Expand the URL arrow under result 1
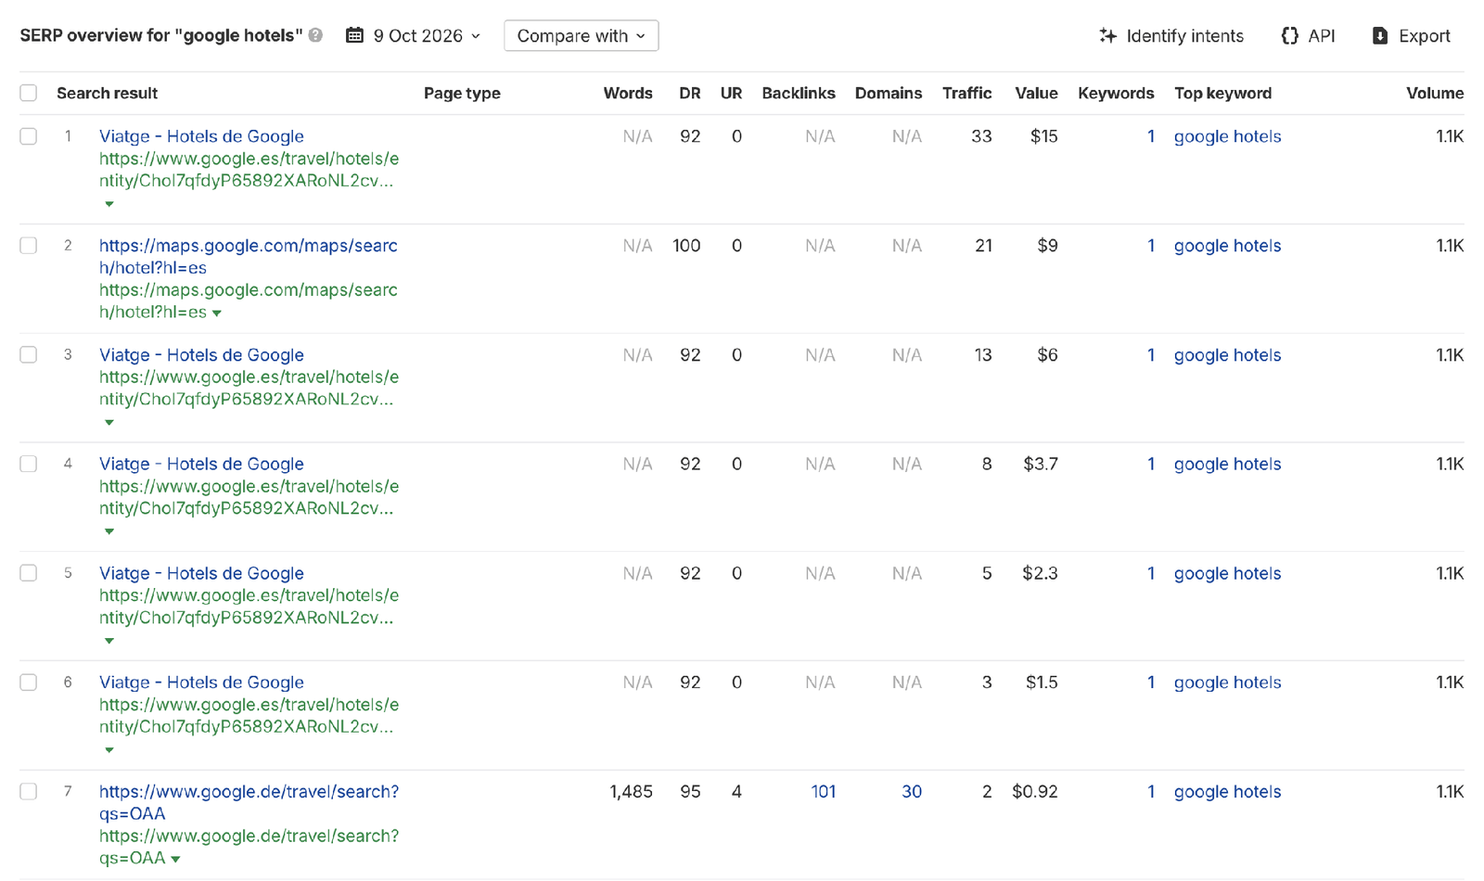 point(109,204)
